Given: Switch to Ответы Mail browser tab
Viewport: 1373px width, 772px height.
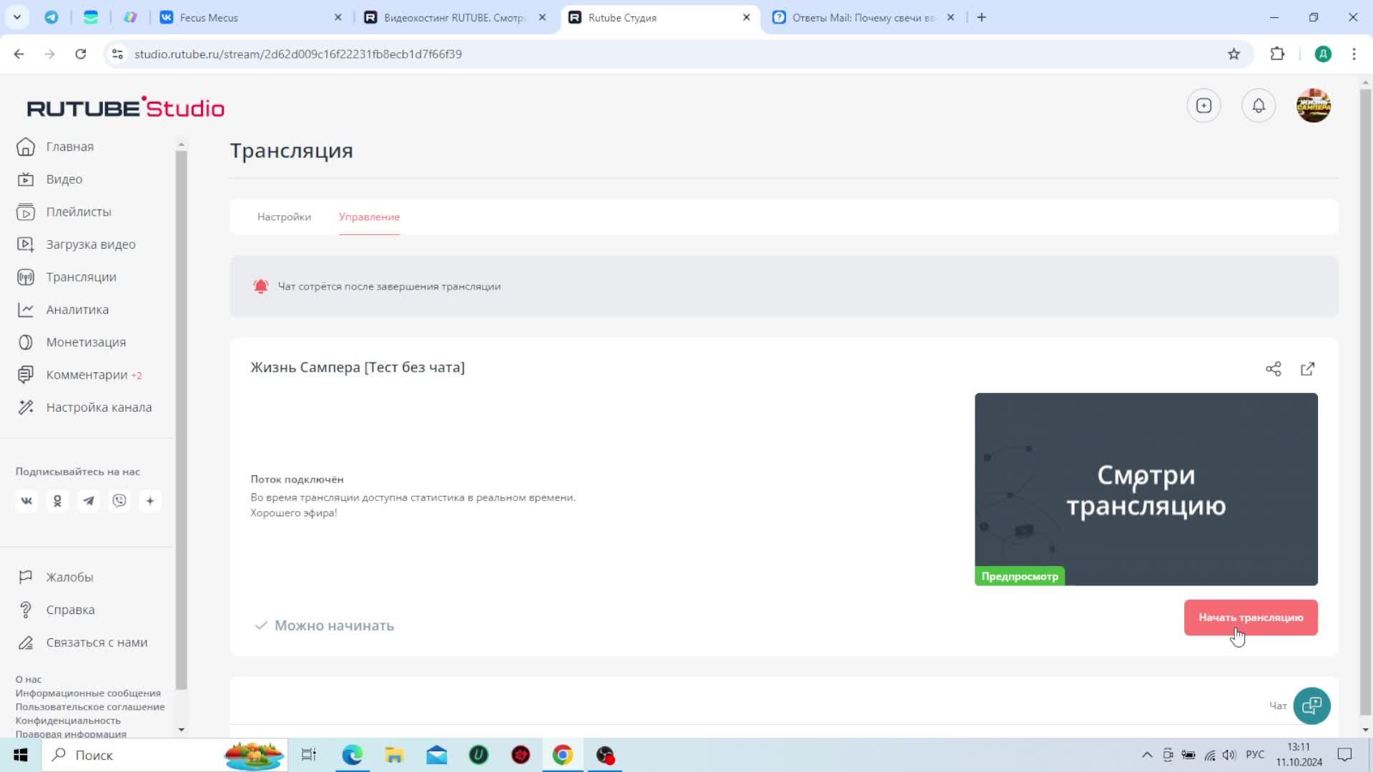Looking at the screenshot, I should point(864,17).
